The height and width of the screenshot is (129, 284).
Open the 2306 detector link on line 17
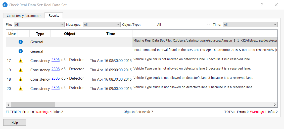coord(56,60)
